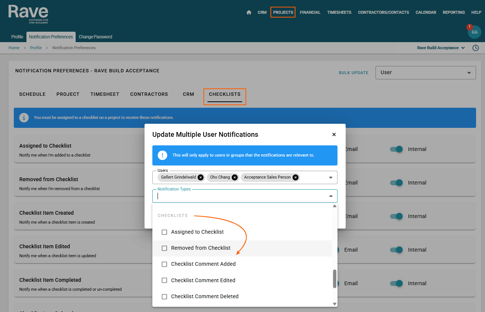Click the red notification badge on avatar
This screenshot has height=312, width=485.
[x=469, y=27]
